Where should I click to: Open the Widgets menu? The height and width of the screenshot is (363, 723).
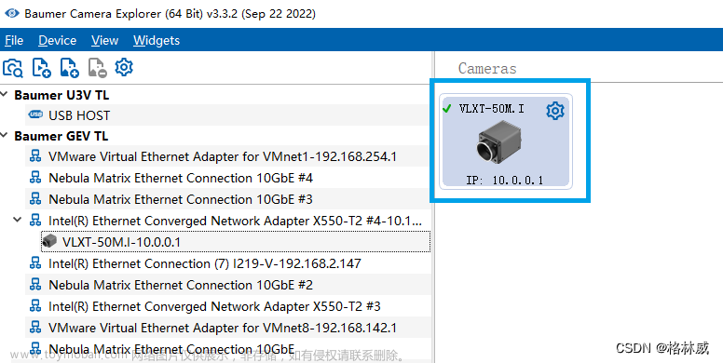157,41
